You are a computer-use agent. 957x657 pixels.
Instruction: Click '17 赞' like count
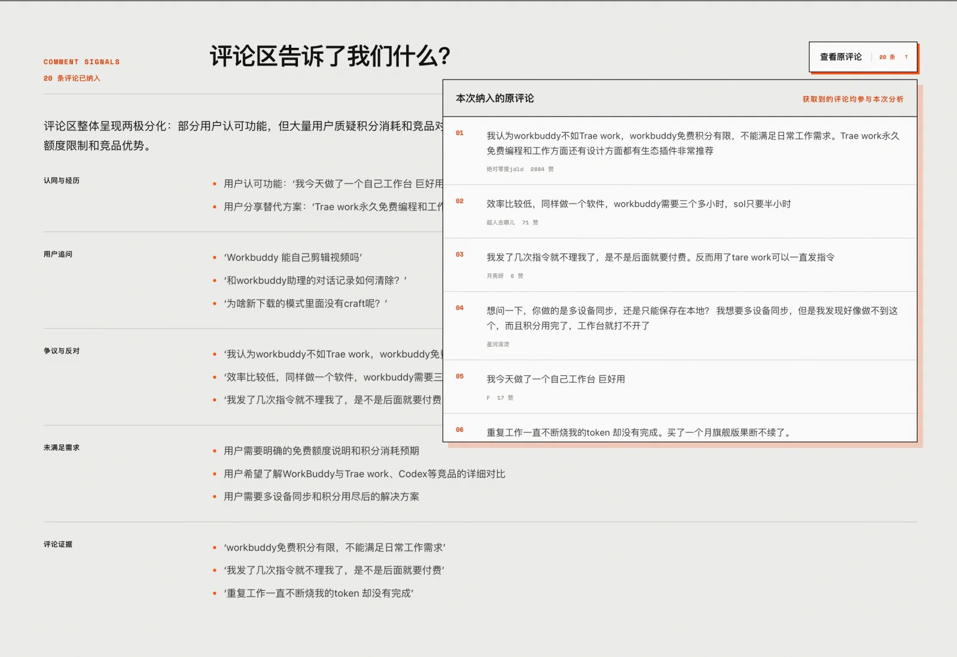click(505, 398)
